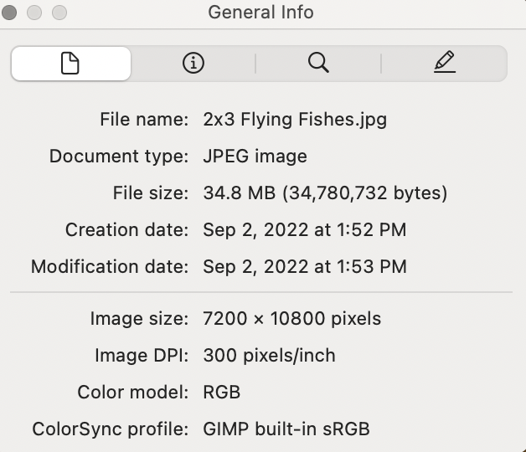Open the Annotations pencil tab
The image size is (526, 452).
(x=444, y=64)
